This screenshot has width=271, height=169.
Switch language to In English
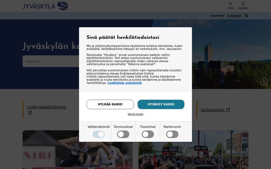click(234, 16)
